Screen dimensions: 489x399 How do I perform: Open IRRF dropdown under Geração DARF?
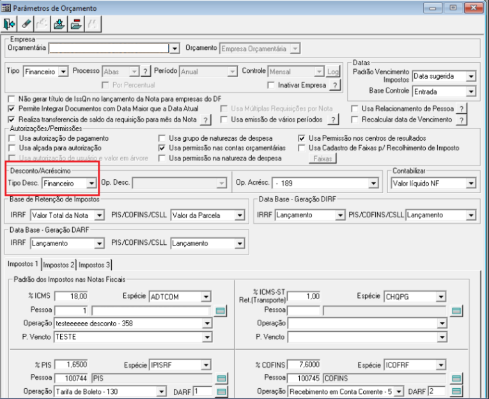[x=99, y=244]
